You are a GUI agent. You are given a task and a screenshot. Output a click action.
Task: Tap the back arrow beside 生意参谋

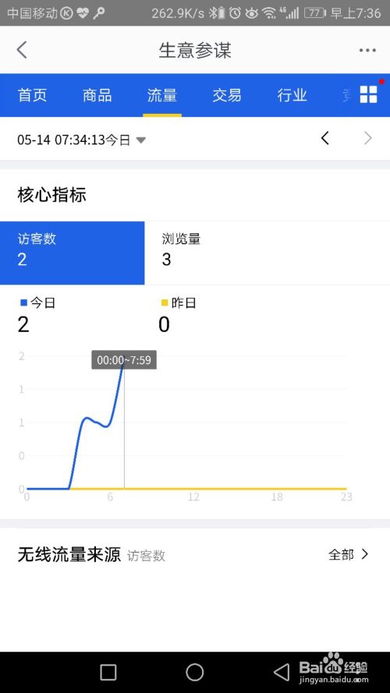tap(22, 50)
